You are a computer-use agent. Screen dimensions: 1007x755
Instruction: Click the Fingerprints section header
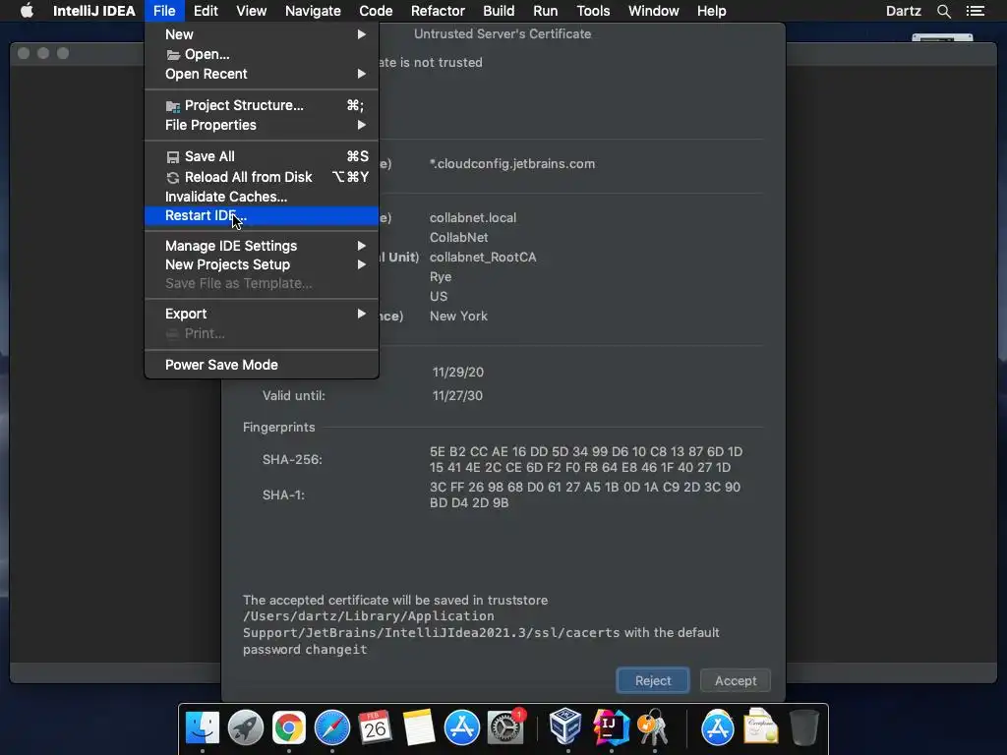coord(278,428)
